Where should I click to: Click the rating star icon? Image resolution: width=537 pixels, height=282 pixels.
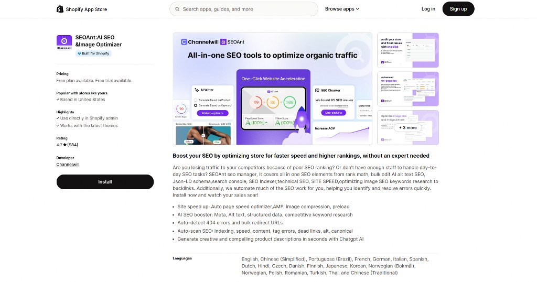(x=65, y=145)
